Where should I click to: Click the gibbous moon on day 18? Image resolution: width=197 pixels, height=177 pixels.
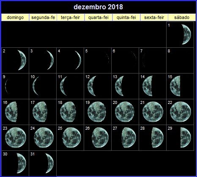[68, 112]
